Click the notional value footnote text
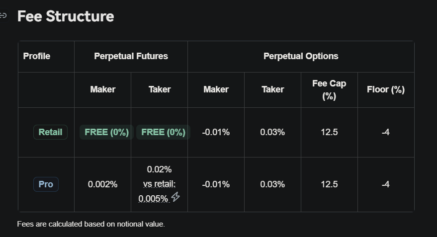The width and height of the screenshot is (437, 237). (x=91, y=224)
